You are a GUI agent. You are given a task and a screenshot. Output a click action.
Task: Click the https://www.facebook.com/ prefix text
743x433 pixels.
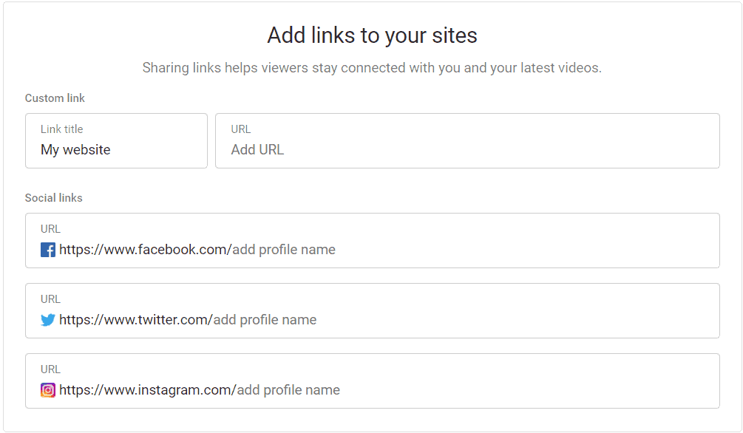(145, 250)
